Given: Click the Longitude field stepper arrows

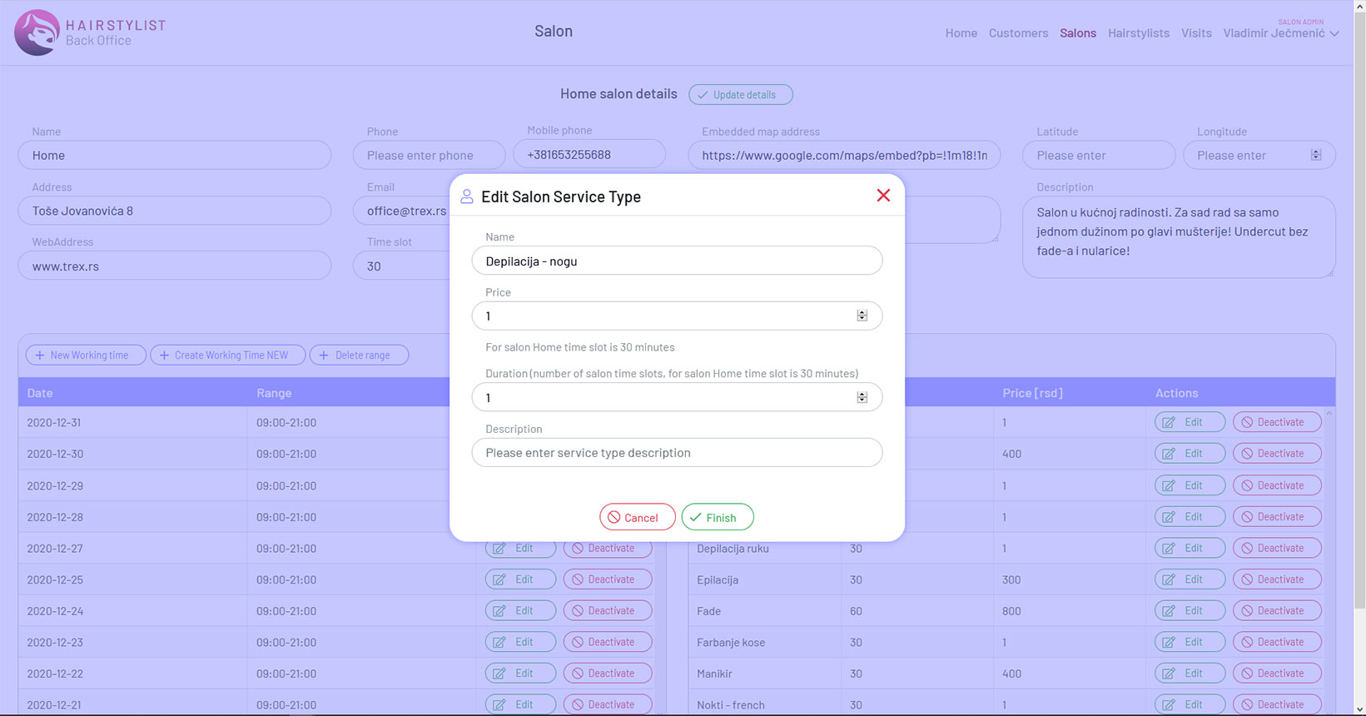Looking at the screenshot, I should pyautogui.click(x=1315, y=155).
